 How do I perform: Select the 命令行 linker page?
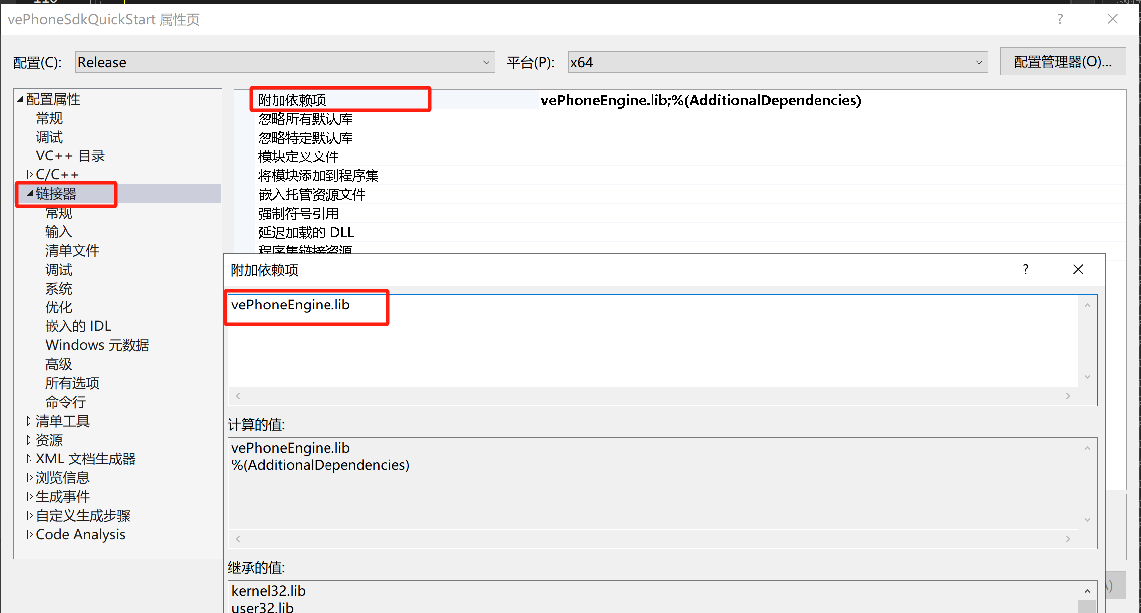click(65, 402)
